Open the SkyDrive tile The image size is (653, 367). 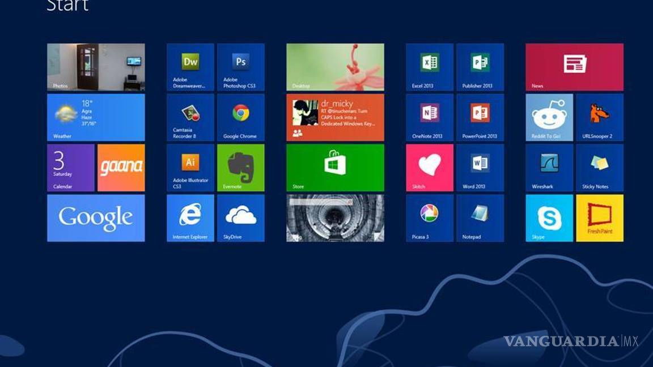[x=241, y=218]
